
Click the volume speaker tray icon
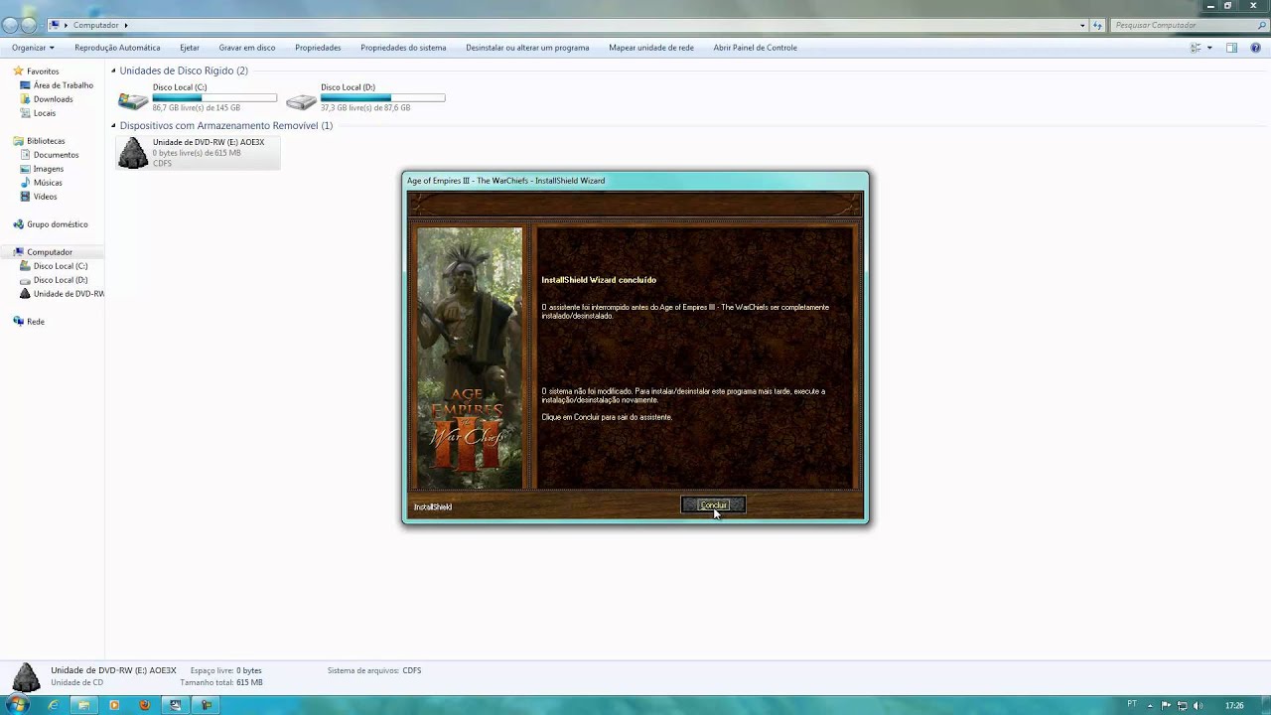1198,705
